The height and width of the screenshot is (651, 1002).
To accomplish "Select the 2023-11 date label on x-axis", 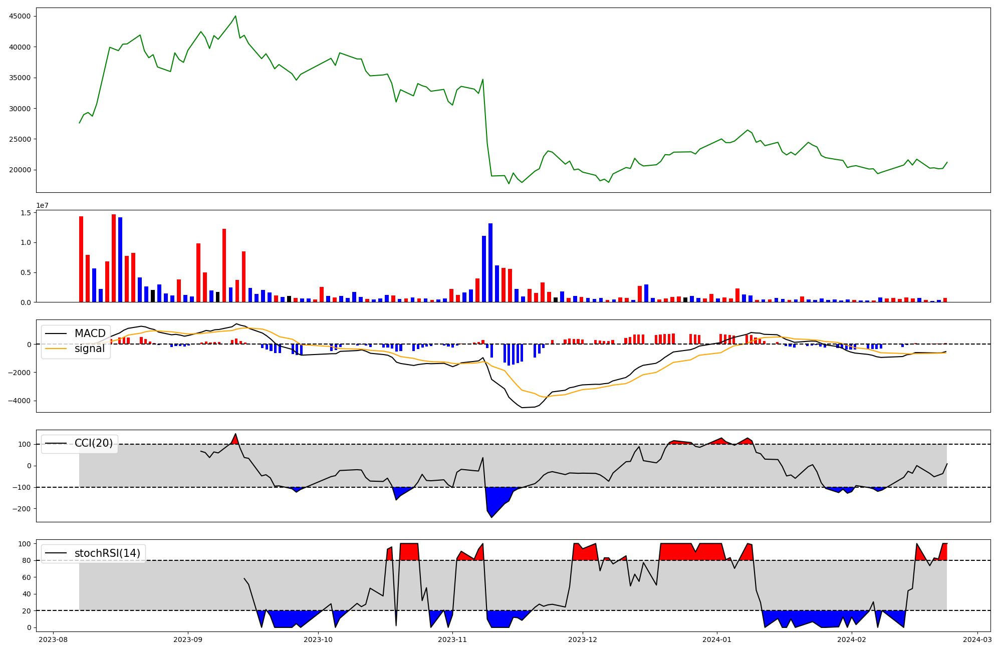I will (452, 639).
